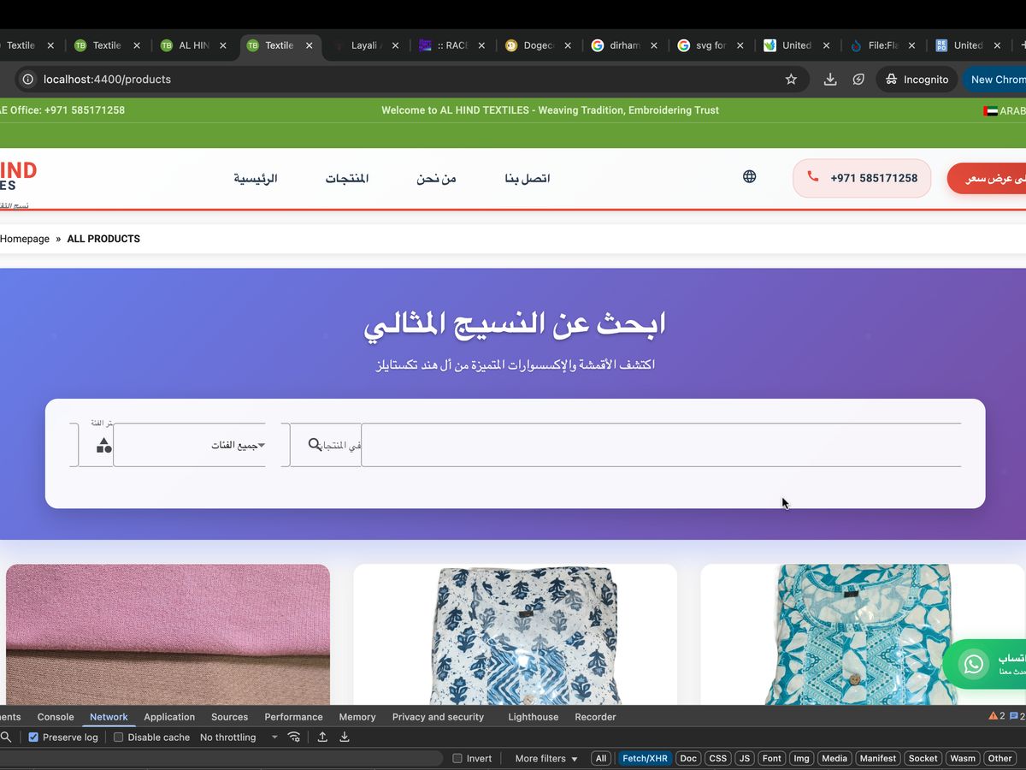Expand the More filters dropdown
Screen dimensions: 1026x770
(x=544, y=758)
